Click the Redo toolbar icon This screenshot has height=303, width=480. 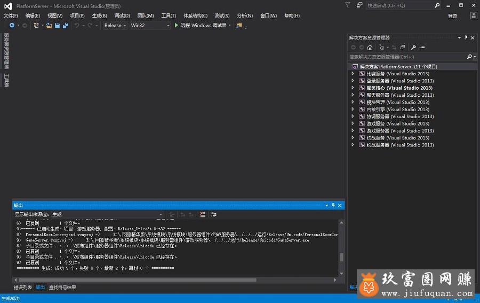(90, 26)
